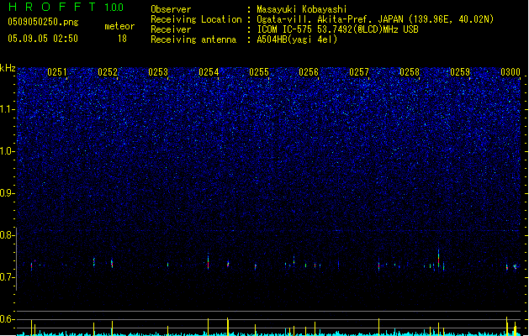
Task: Click the meteor label
Action: (119, 26)
